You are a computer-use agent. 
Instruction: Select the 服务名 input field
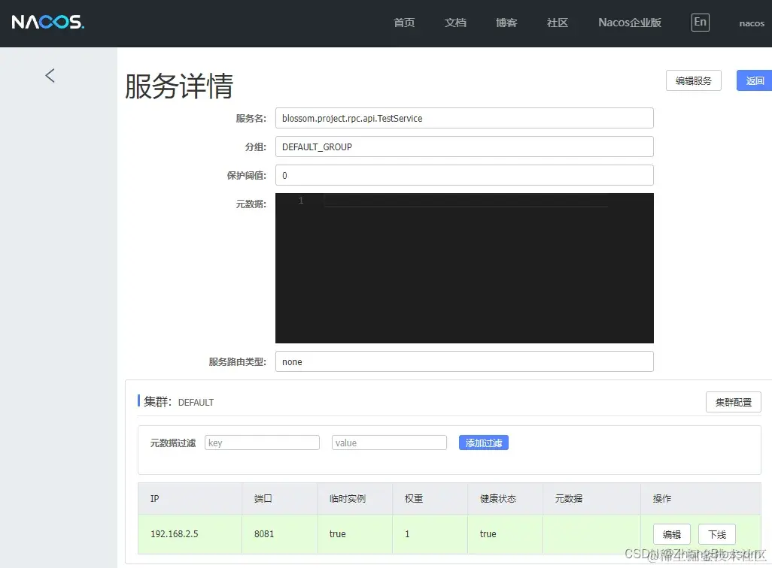[464, 118]
